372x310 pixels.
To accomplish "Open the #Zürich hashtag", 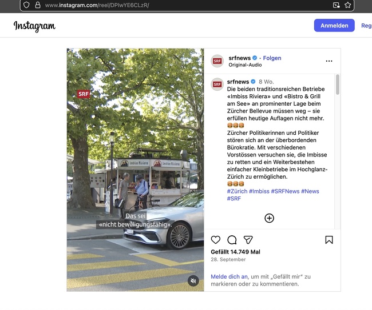I will click(236, 191).
